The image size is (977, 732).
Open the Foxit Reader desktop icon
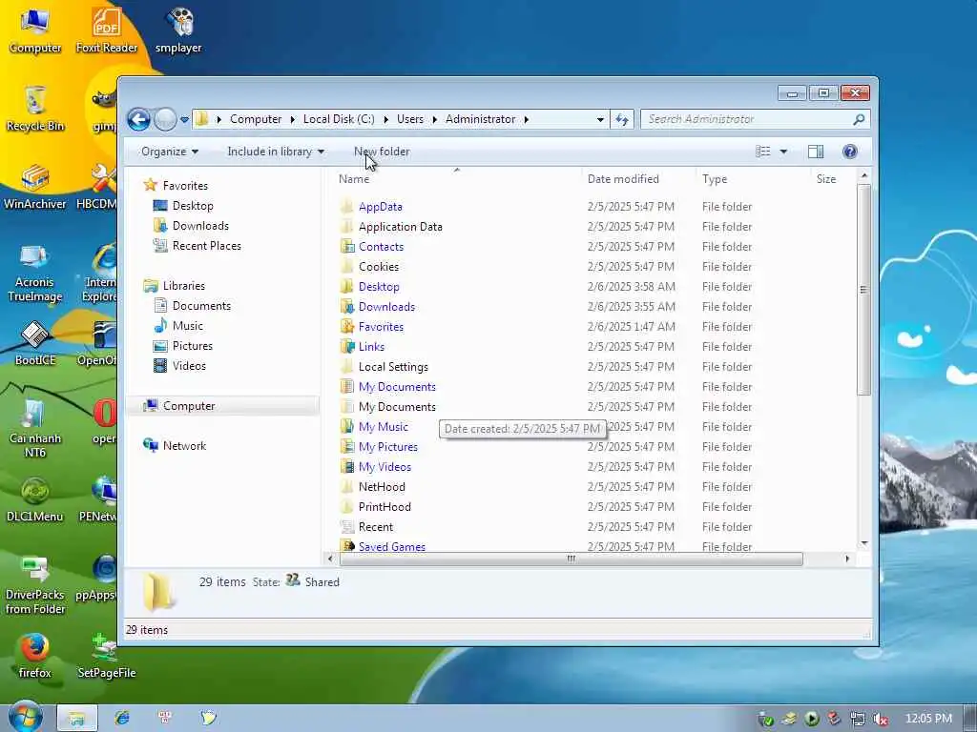pos(107,30)
